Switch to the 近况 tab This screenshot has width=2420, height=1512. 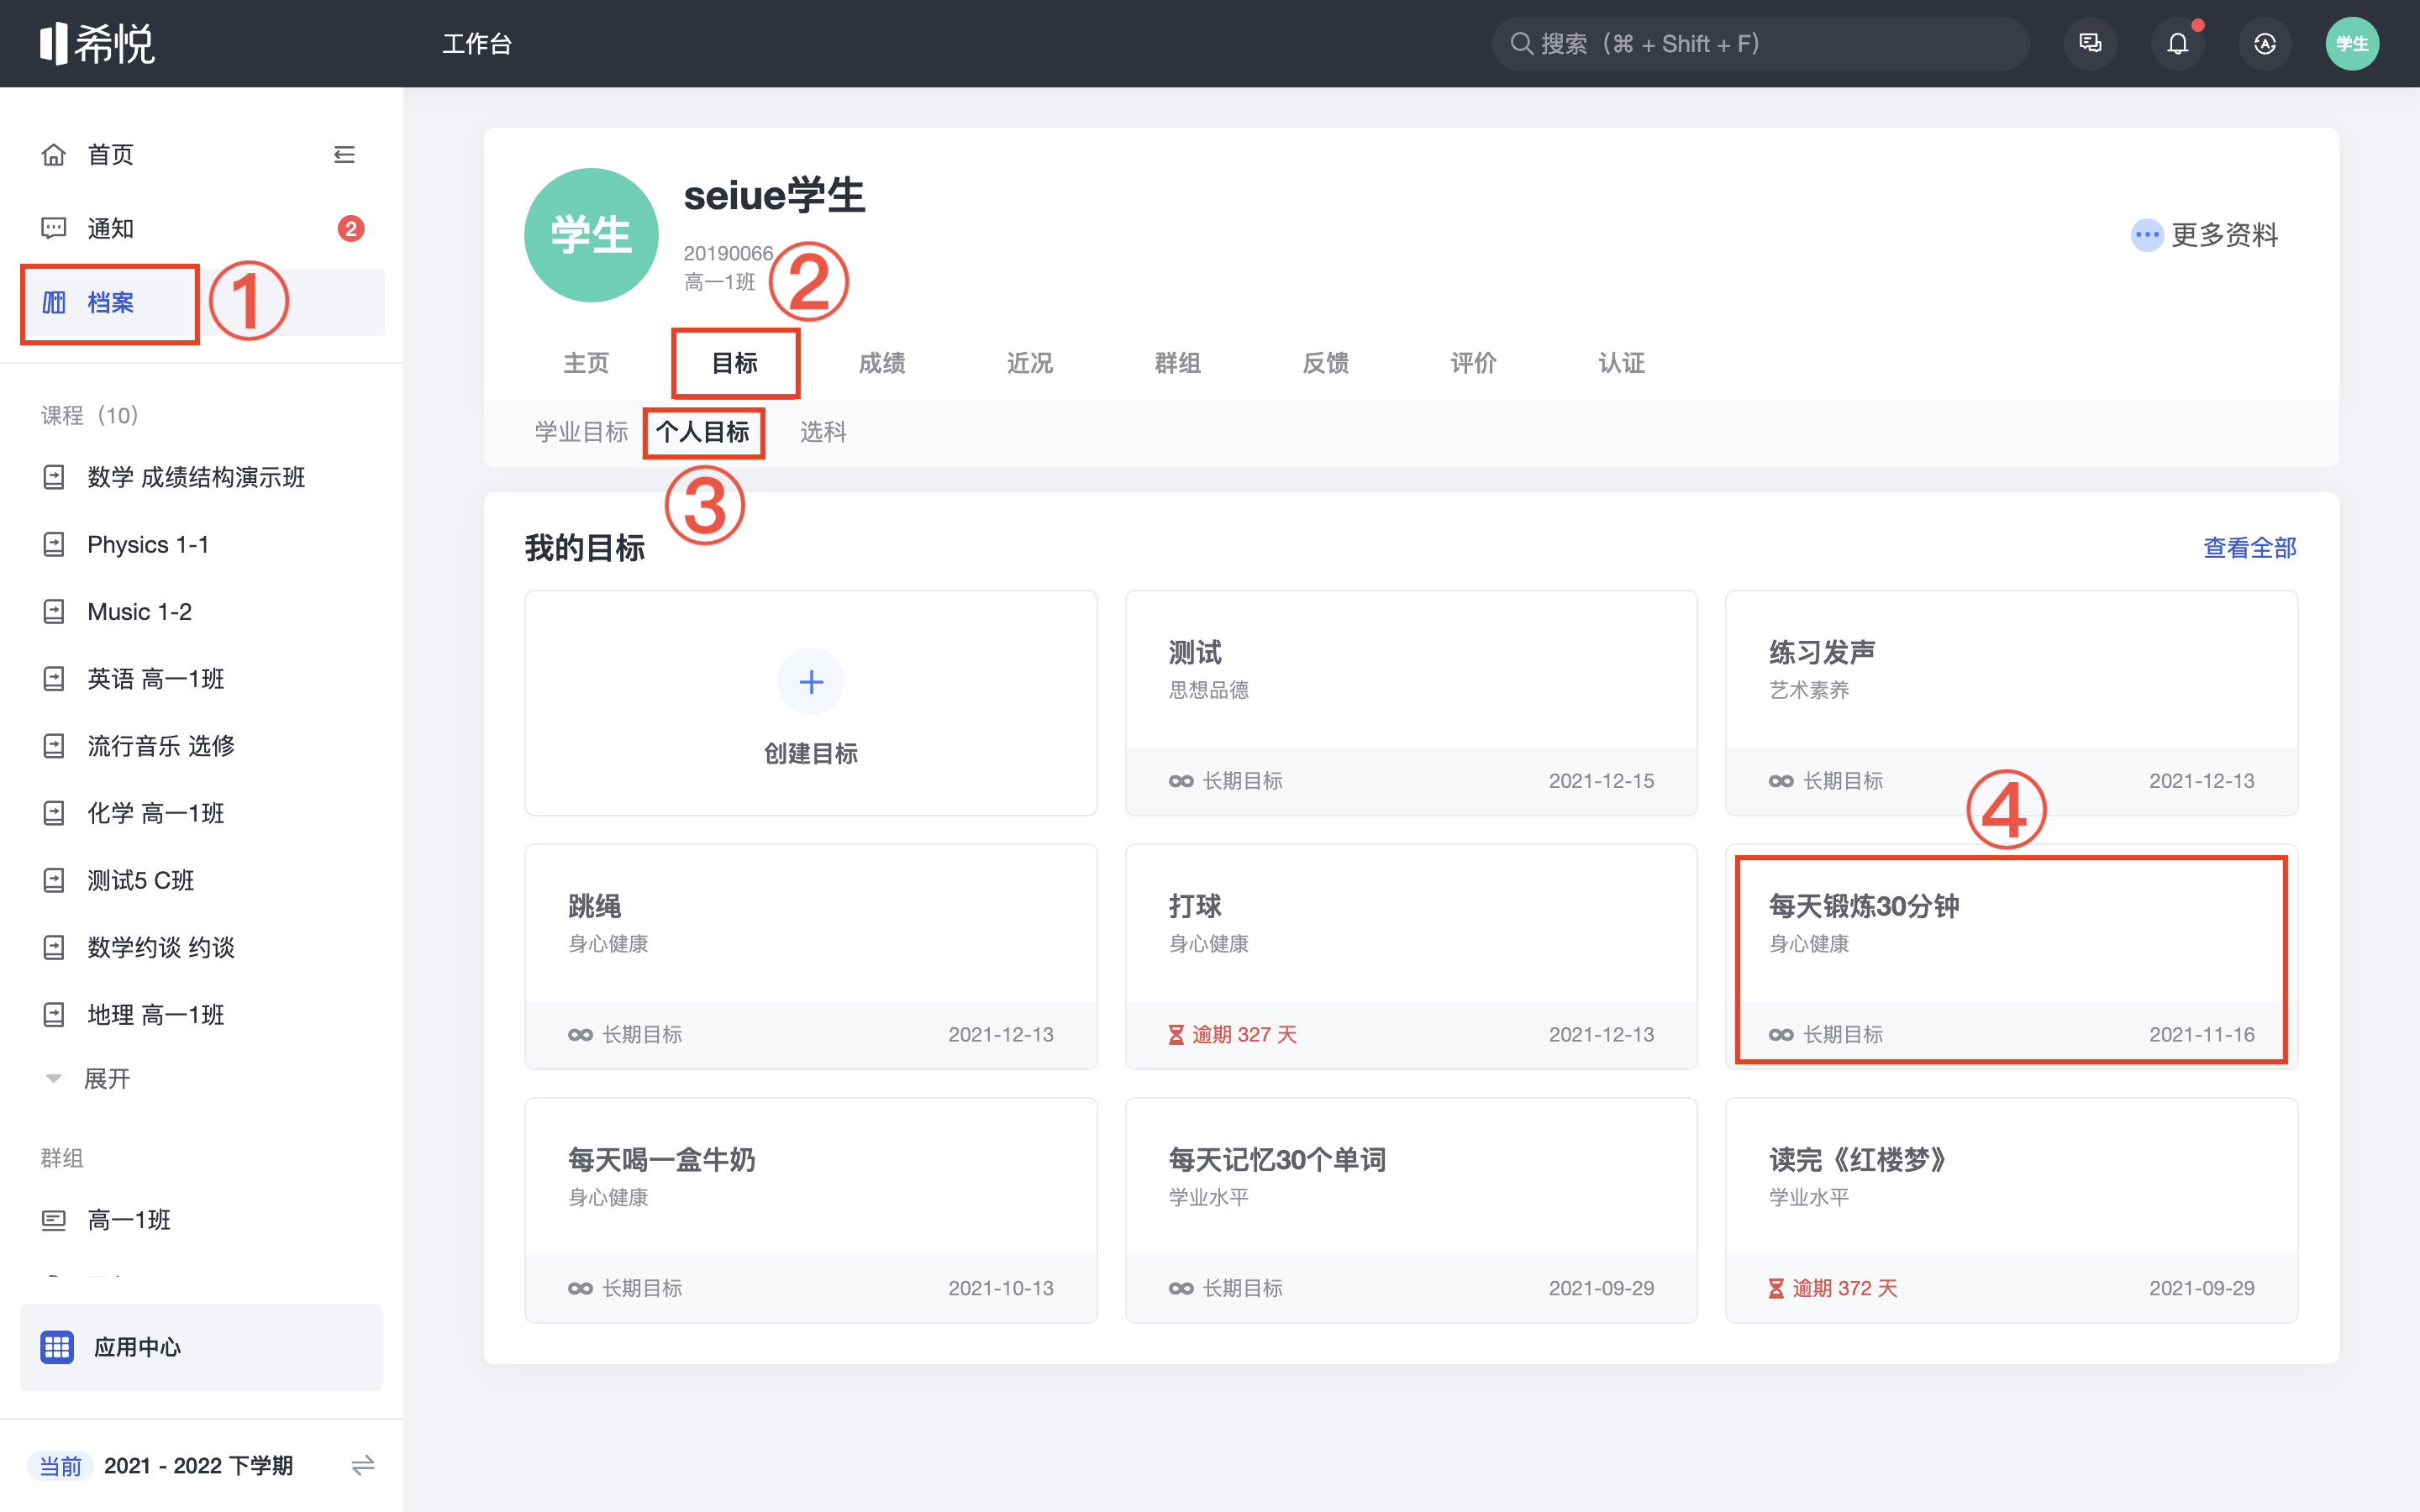(x=1030, y=363)
